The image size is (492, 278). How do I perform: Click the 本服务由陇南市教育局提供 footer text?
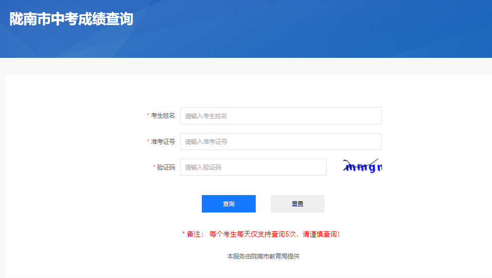click(263, 256)
